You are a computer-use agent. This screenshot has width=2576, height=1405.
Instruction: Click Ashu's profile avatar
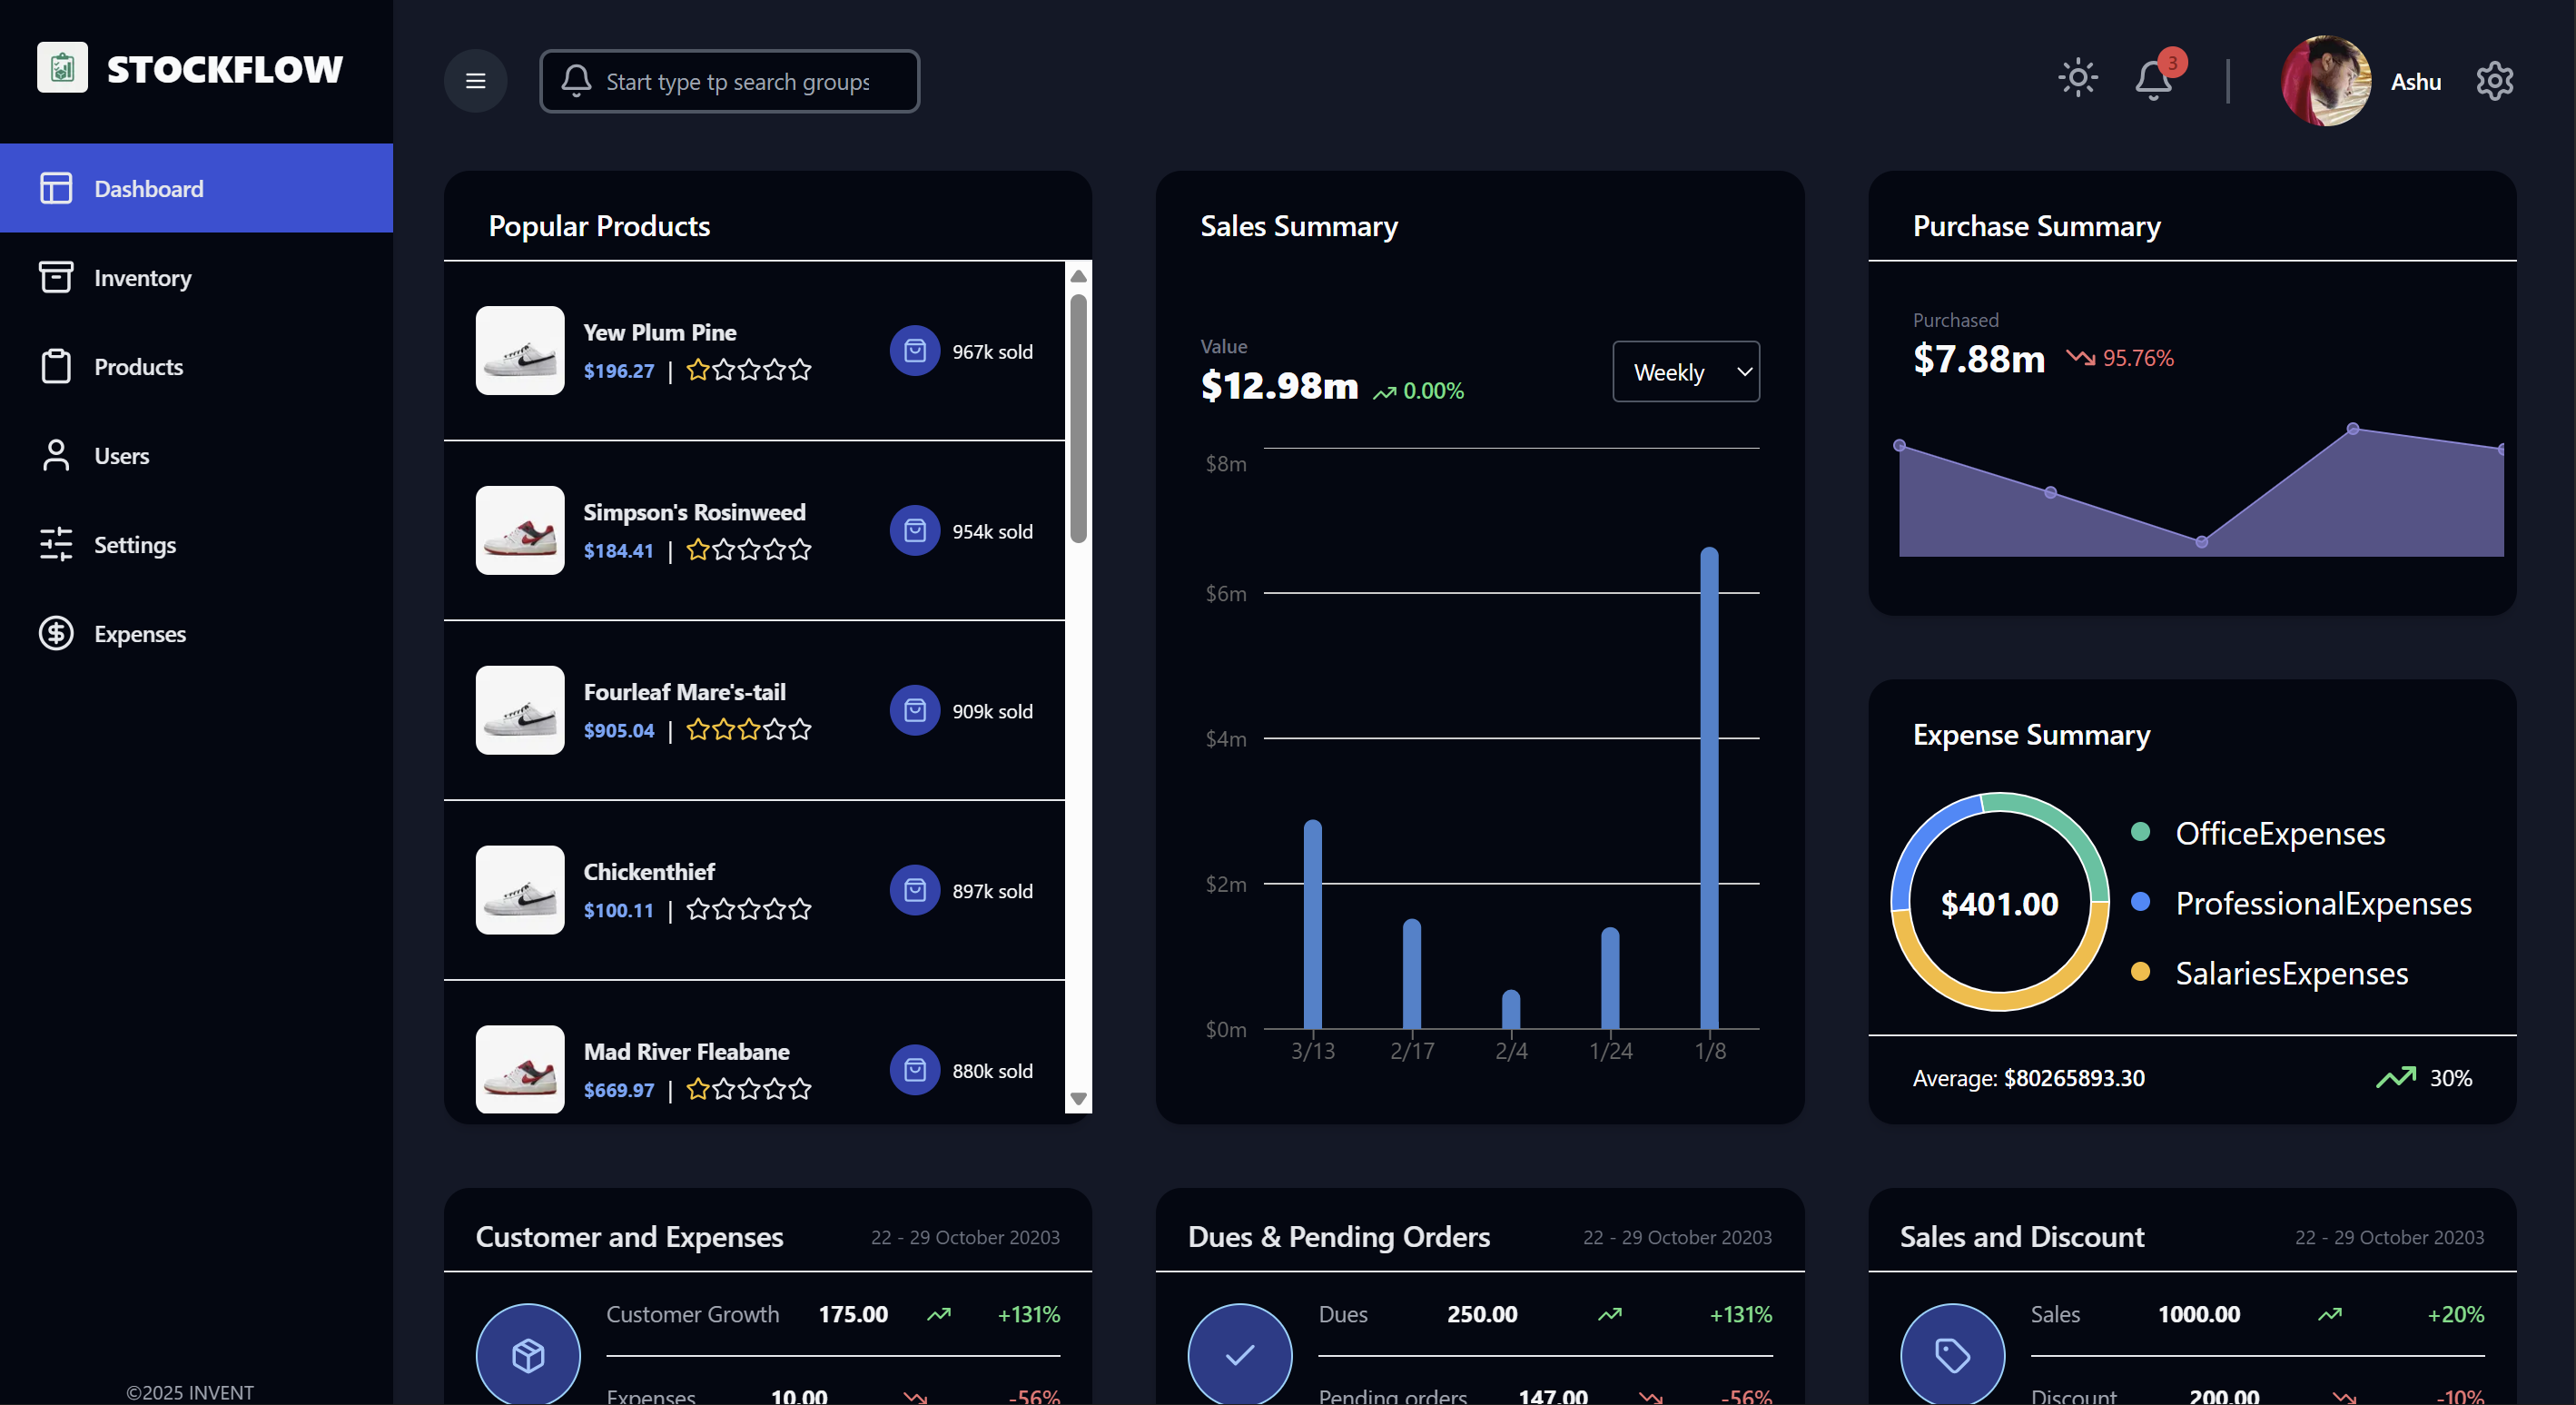[2324, 80]
